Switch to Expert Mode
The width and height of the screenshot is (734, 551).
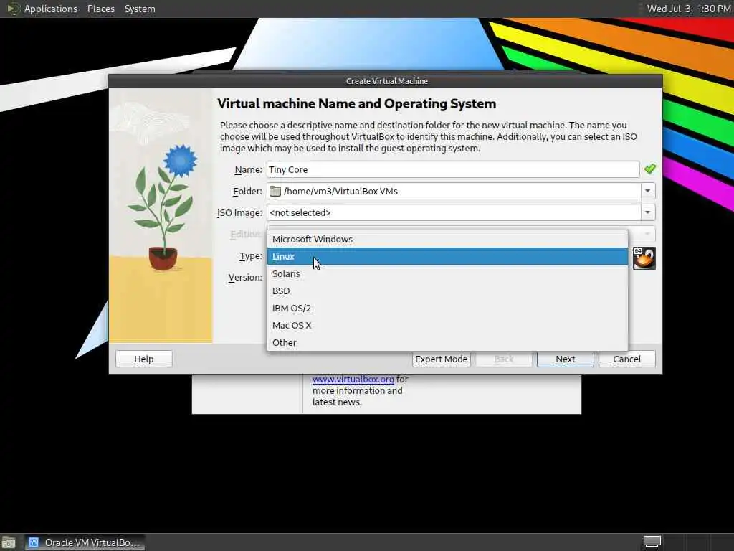[x=442, y=359]
